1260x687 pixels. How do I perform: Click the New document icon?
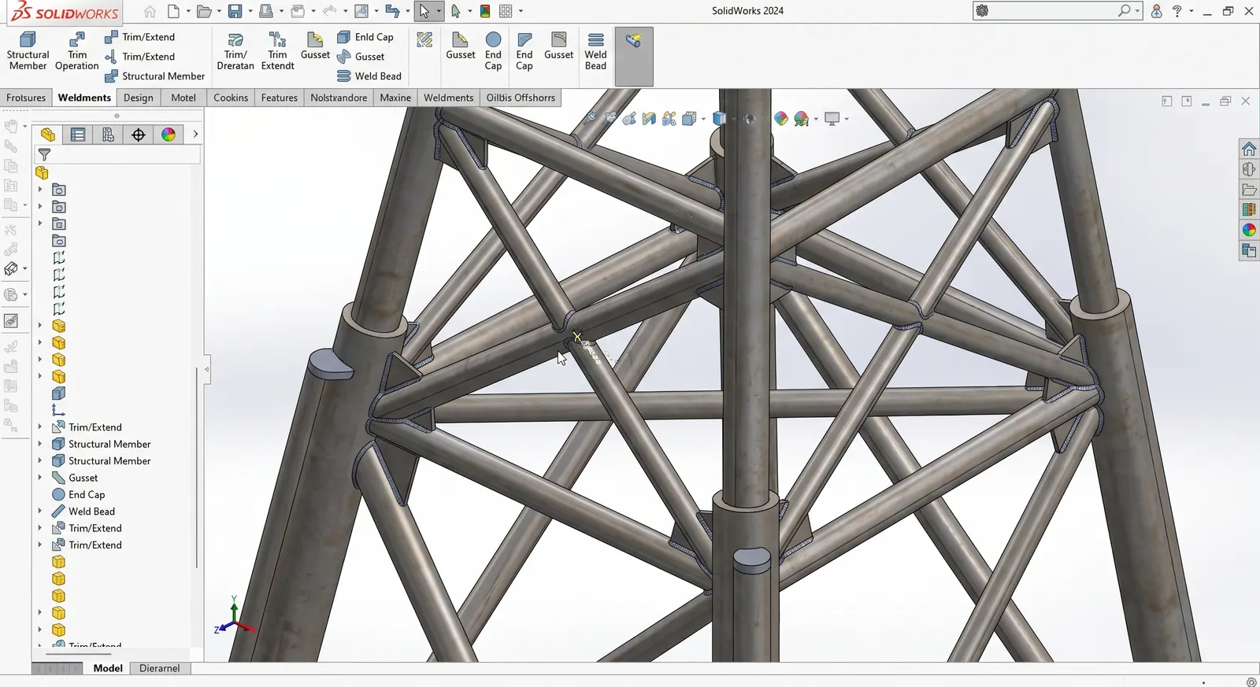click(x=173, y=11)
